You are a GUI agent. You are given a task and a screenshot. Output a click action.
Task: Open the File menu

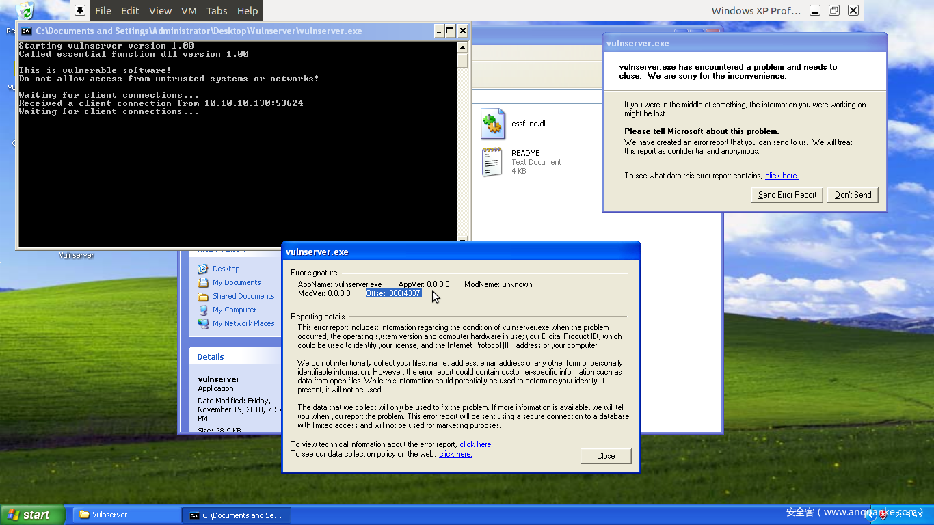pos(103,10)
